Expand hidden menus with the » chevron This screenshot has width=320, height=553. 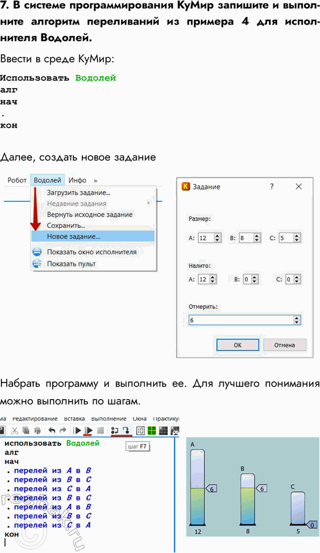pos(95,180)
